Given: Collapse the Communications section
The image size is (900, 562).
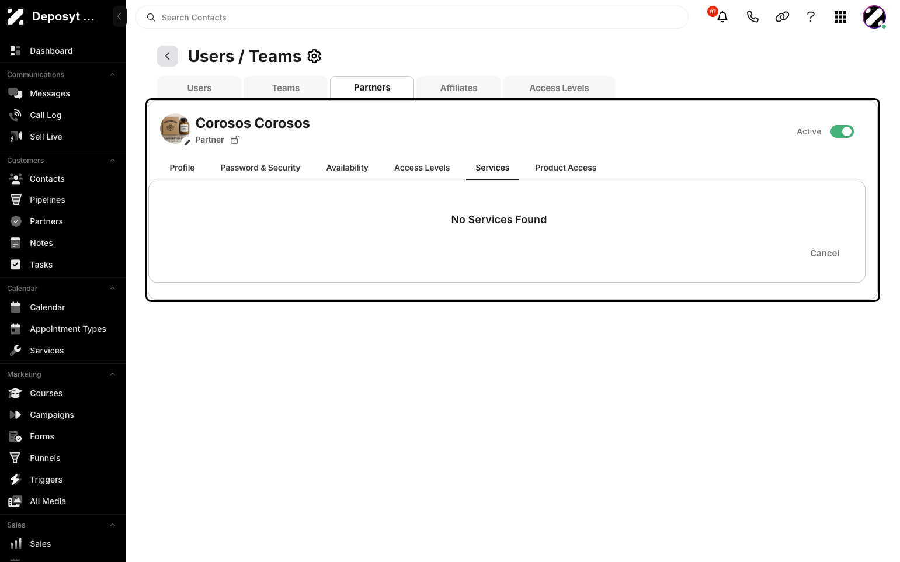Looking at the screenshot, I should (113, 75).
